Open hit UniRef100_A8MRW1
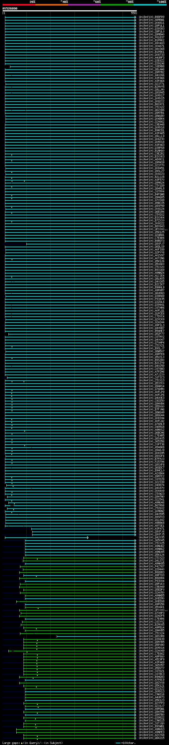169x745 pixels. (152, 20)
